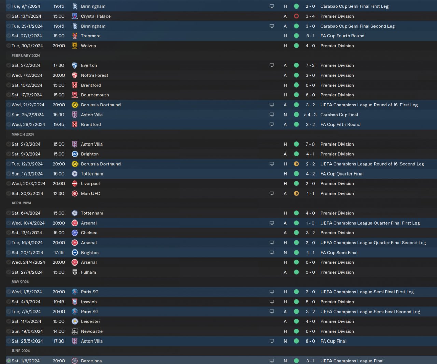Open the 7 - 2 result against Everton
437x364 pixels.
coord(310,65)
